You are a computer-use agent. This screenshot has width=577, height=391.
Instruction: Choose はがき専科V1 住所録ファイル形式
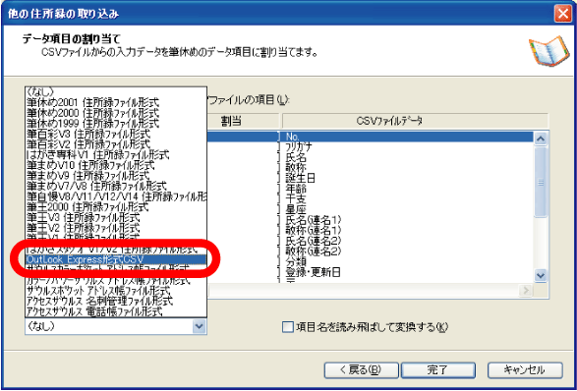116,154
